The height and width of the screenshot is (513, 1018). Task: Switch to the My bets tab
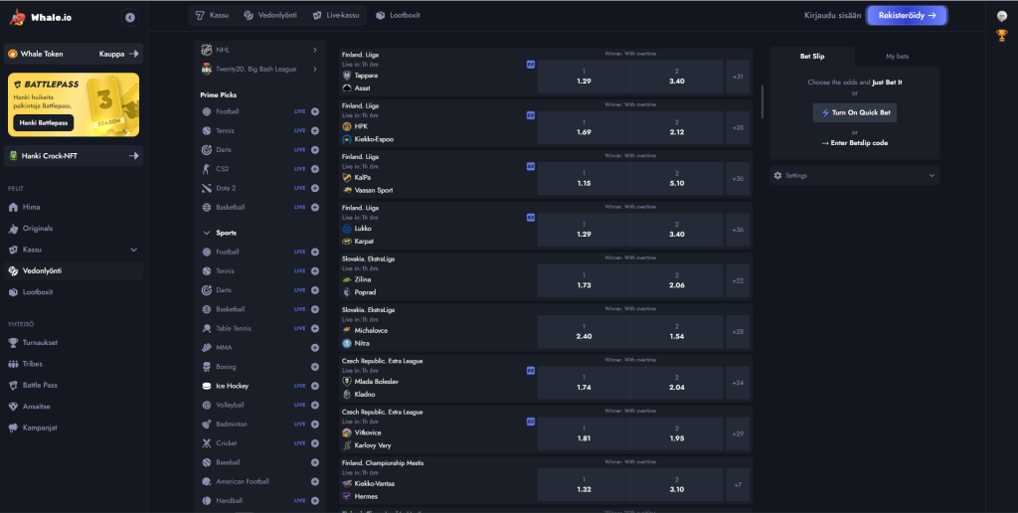(897, 57)
